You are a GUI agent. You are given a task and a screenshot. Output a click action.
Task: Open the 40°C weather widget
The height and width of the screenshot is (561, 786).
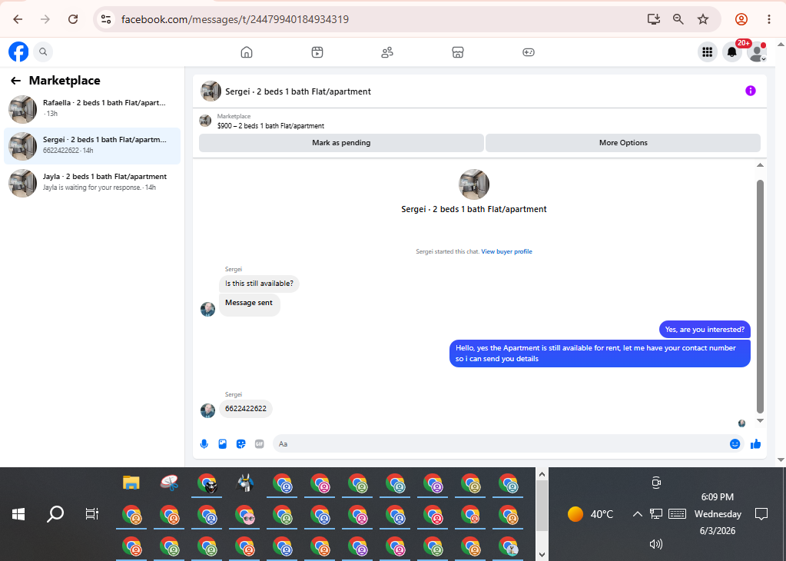tap(591, 514)
